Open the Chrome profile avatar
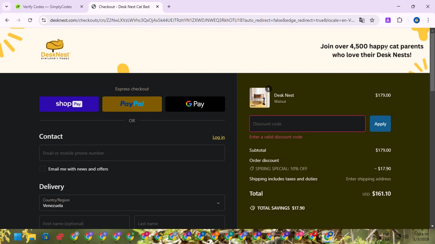Viewport: 435px width, 244px height. tap(416, 20)
